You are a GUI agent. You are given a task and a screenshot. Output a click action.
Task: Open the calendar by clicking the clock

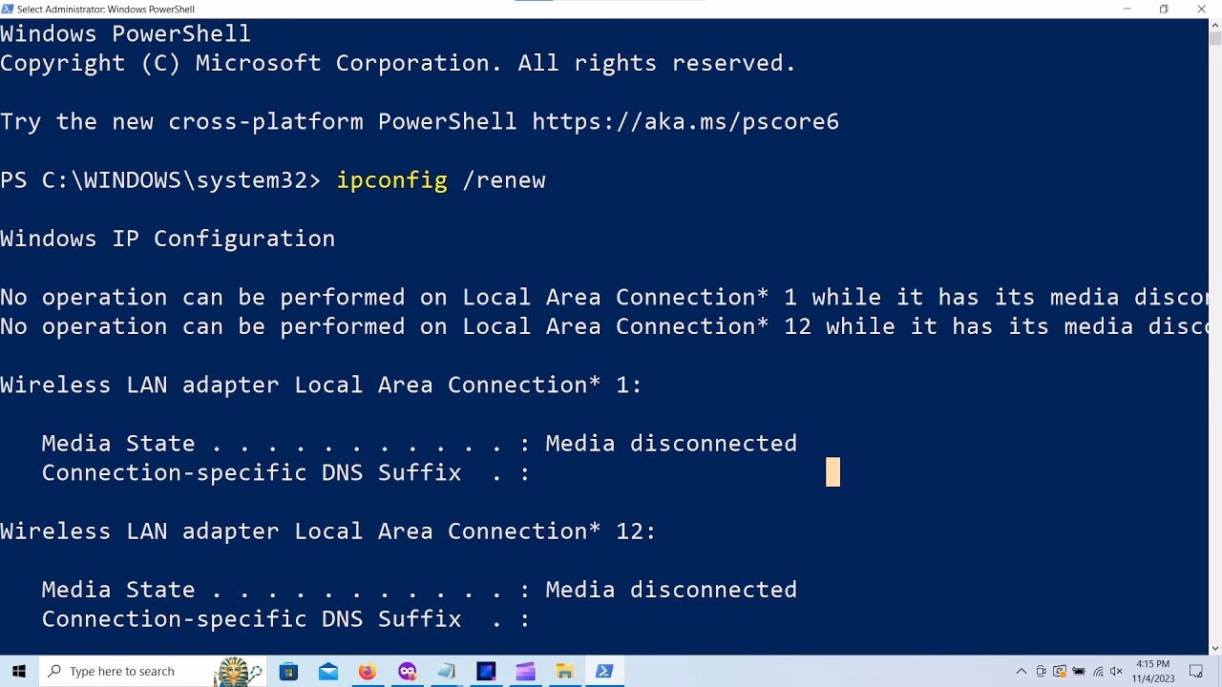click(x=1152, y=671)
